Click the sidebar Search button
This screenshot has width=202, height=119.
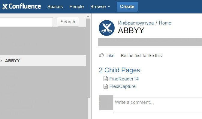coord(68,22)
